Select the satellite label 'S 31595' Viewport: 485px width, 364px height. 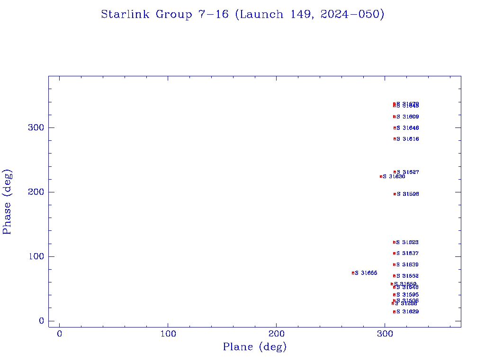click(407, 295)
